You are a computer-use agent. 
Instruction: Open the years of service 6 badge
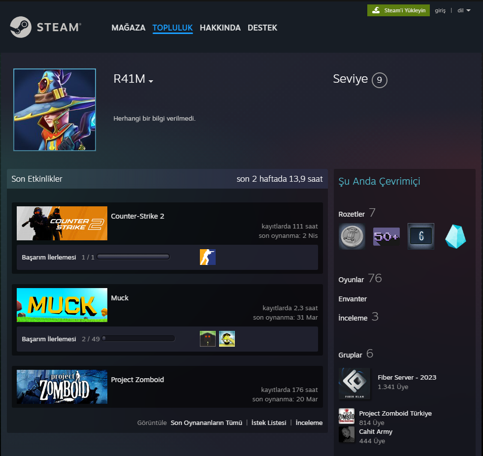(421, 236)
